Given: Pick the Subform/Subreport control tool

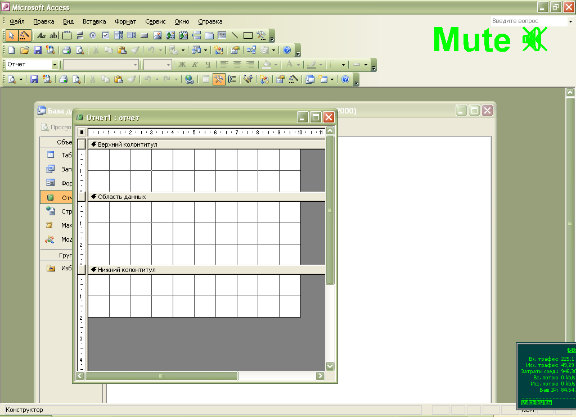Looking at the screenshot, I should [222, 35].
